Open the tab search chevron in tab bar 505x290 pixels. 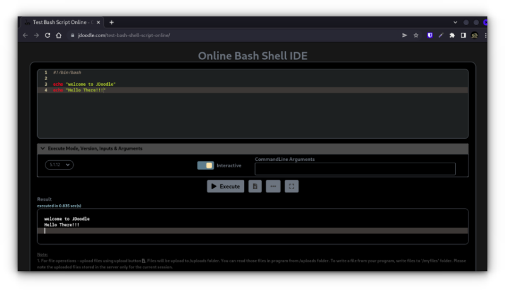click(455, 22)
